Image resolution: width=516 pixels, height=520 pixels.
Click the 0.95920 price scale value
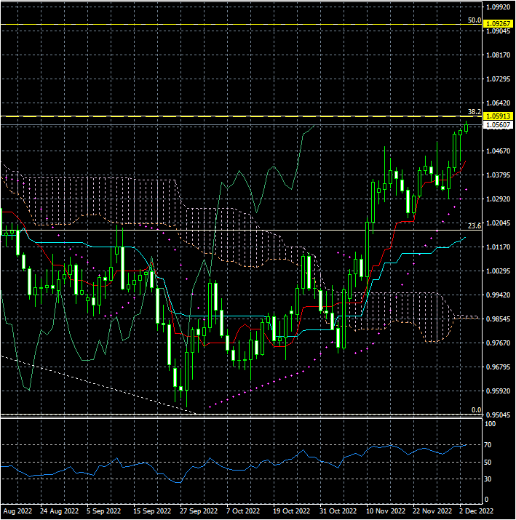[x=498, y=391]
